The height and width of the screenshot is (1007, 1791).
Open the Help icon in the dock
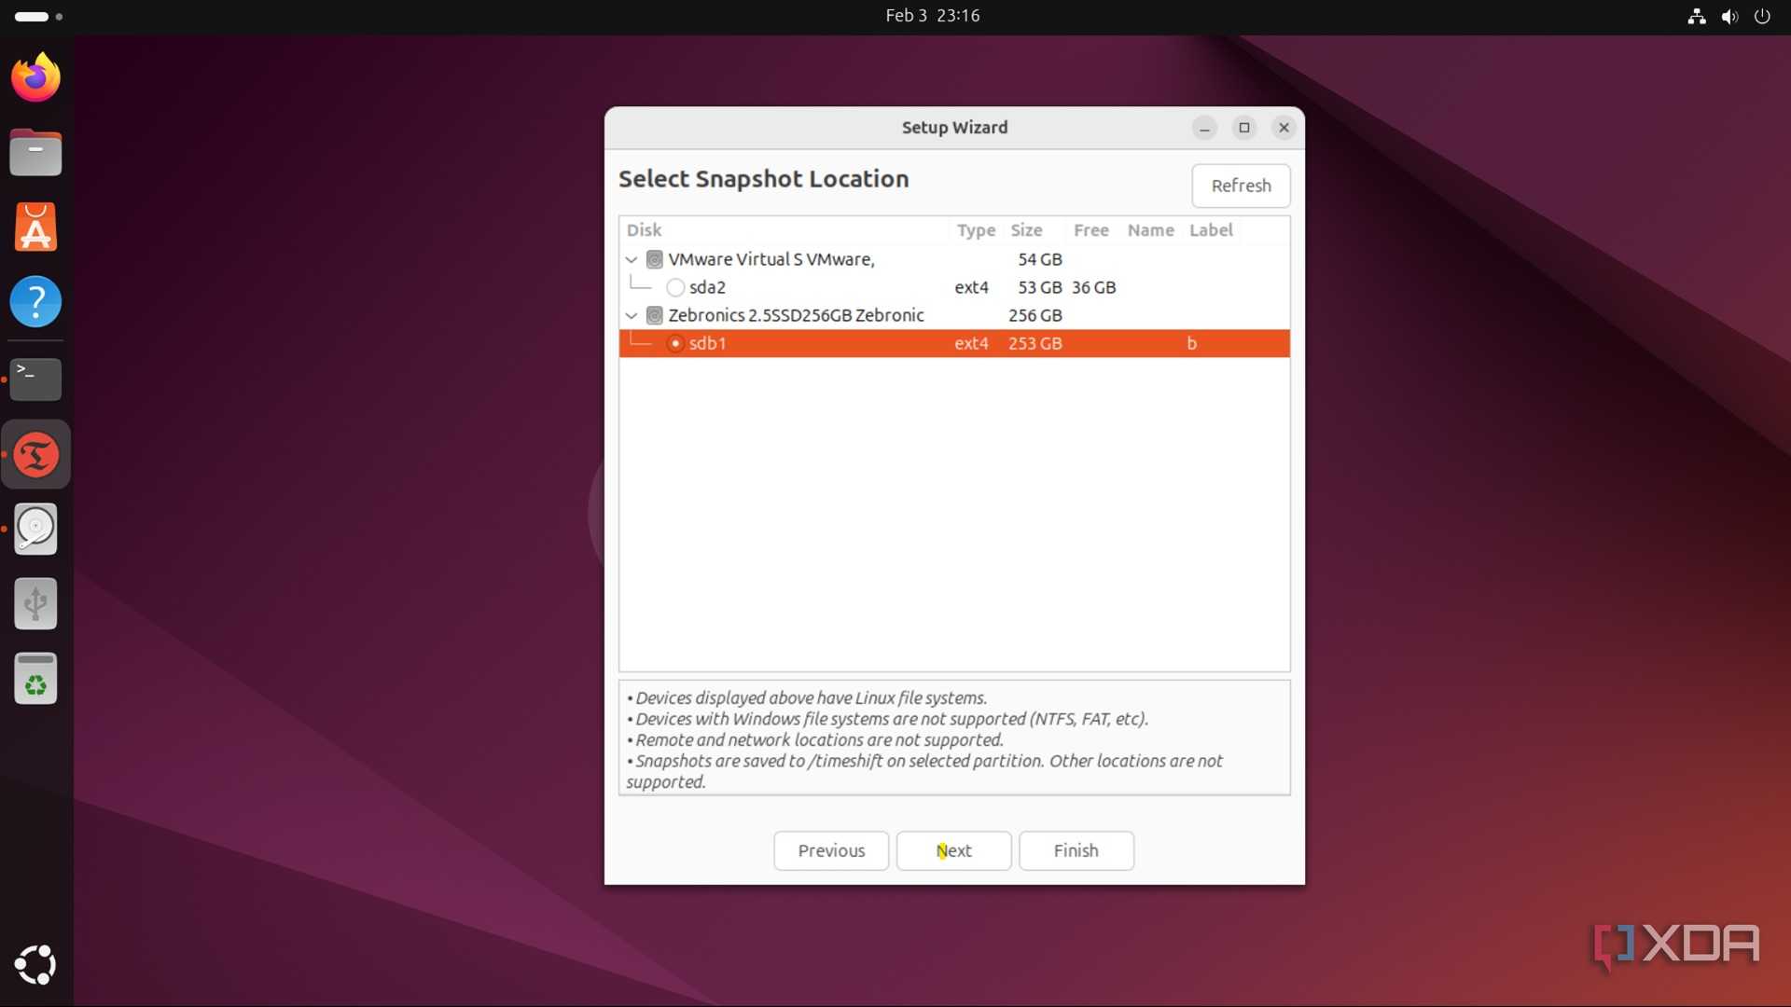35,301
